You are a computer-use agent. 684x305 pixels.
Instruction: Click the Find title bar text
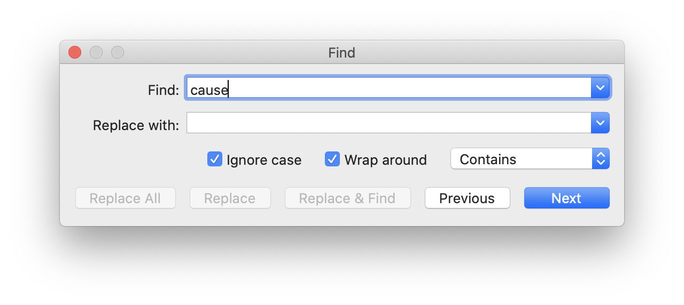tap(342, 53)
